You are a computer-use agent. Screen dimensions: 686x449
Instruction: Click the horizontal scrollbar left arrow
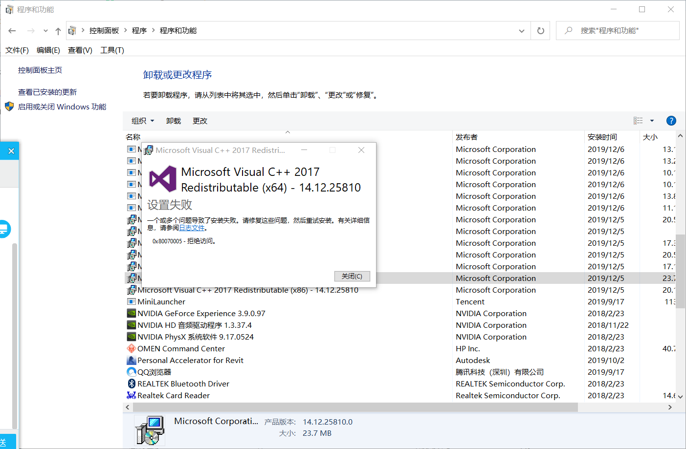point(128,407)
